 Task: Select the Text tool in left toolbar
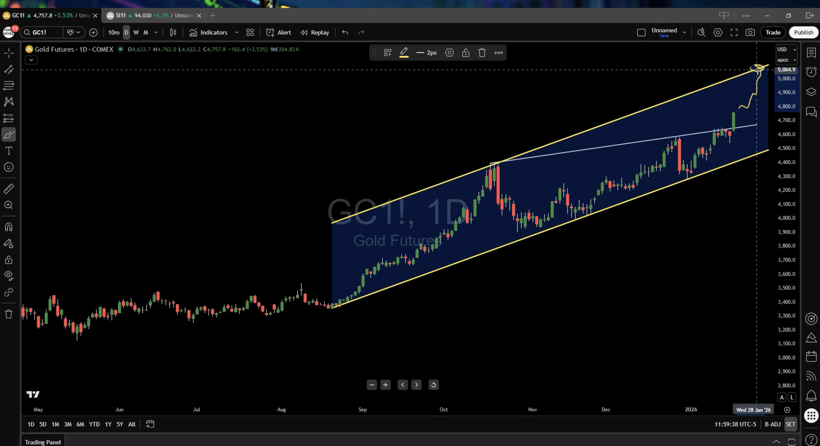click(9, 151)
